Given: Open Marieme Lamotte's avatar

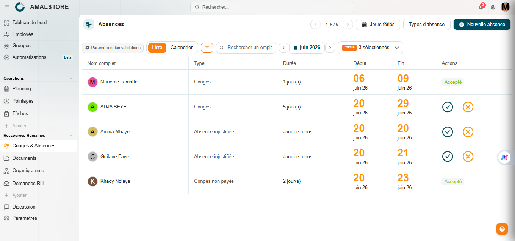Looking at the screenshot, I should pyautogui.click(x=92, y=82).
